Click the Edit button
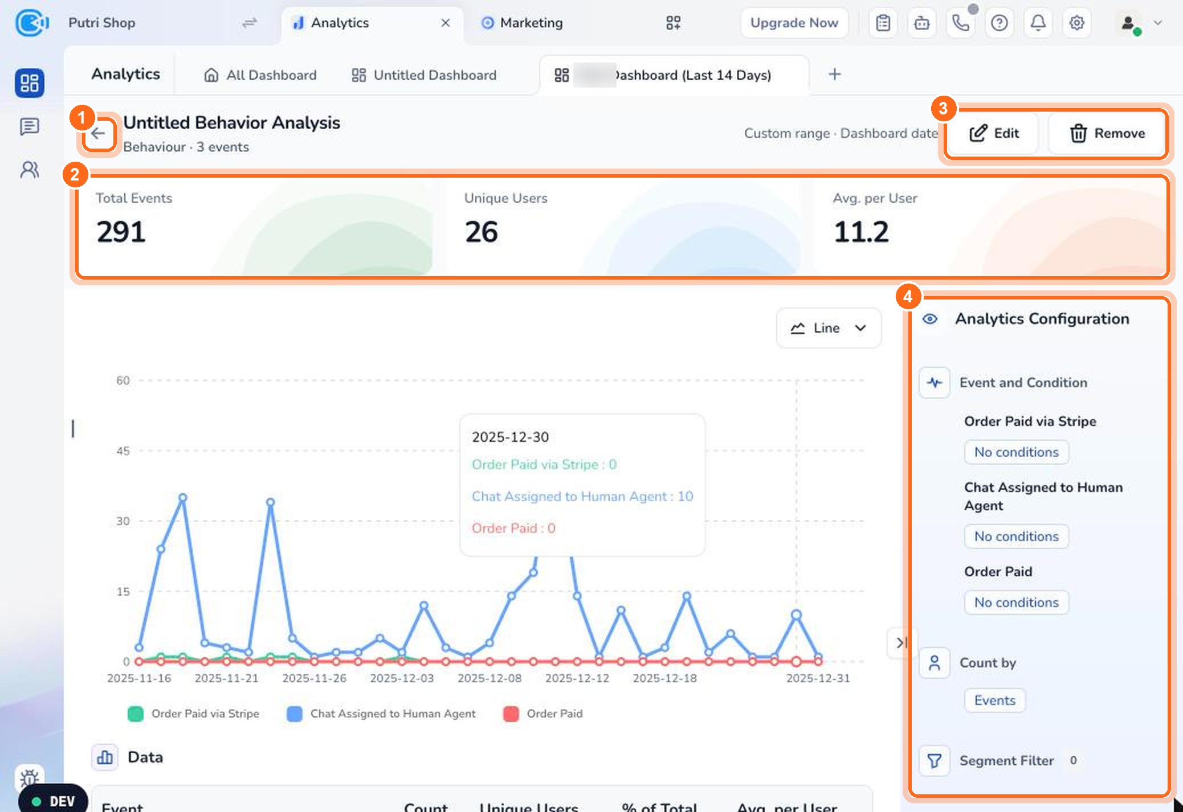1183x812 pixels. [994, 133]
